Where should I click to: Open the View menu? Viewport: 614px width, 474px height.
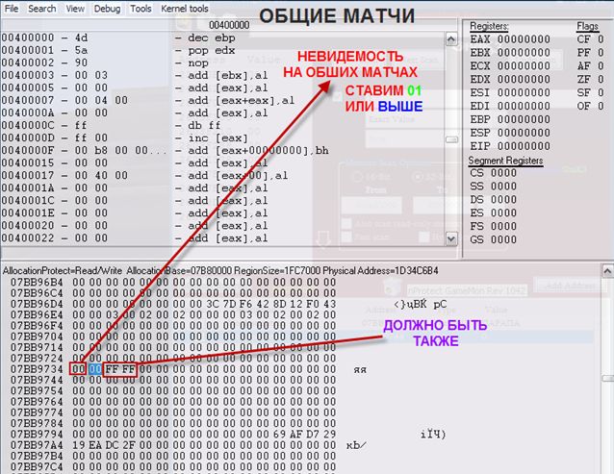75,9
